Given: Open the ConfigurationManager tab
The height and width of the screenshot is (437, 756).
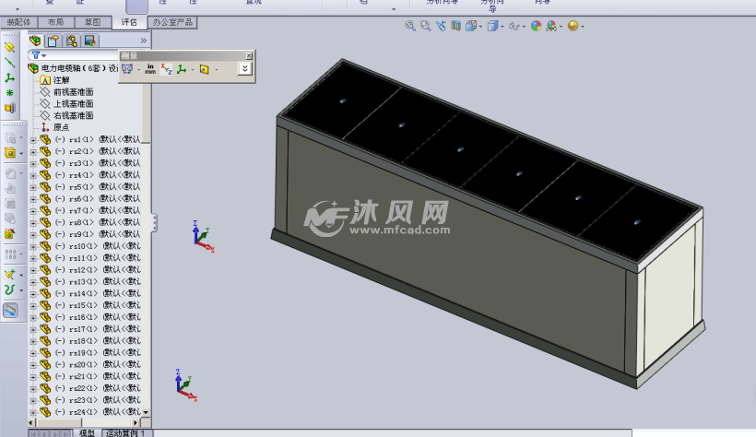Looking at the screenshot, I should click(x=72, y=41).
